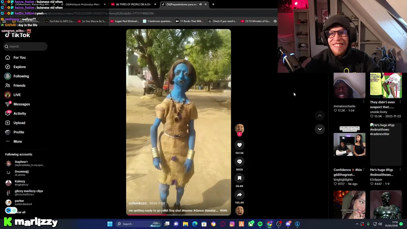Image resolution: width=407 pixels, height=229 pixels.
Task: Switch to '#shitpost #robloxfyp' browser tab
Action: [x=82, y=4]
